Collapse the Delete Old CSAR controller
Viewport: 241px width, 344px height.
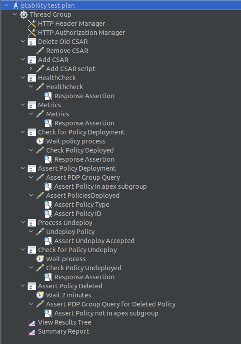coord(23,41)
